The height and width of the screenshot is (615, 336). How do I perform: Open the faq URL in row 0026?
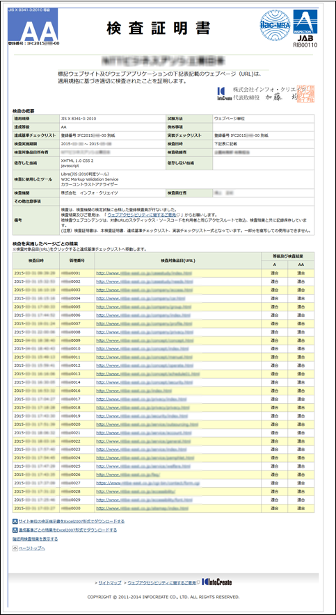129,475
